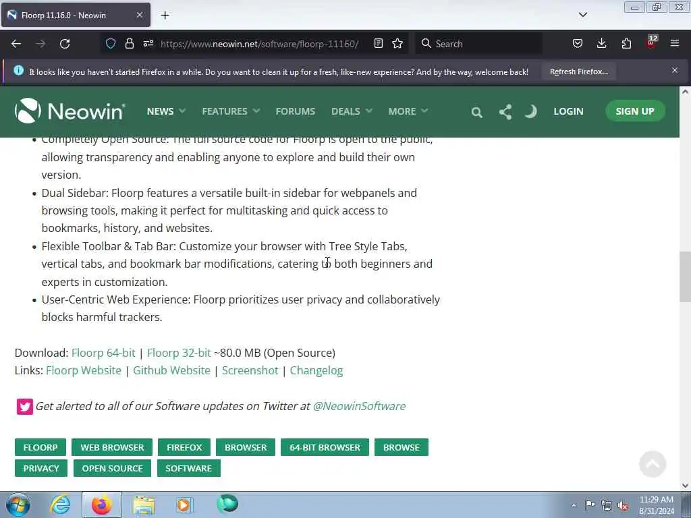Focus the browser Search box
The height and width of the screenshot is (518, 691).
(x=479, y=44)
